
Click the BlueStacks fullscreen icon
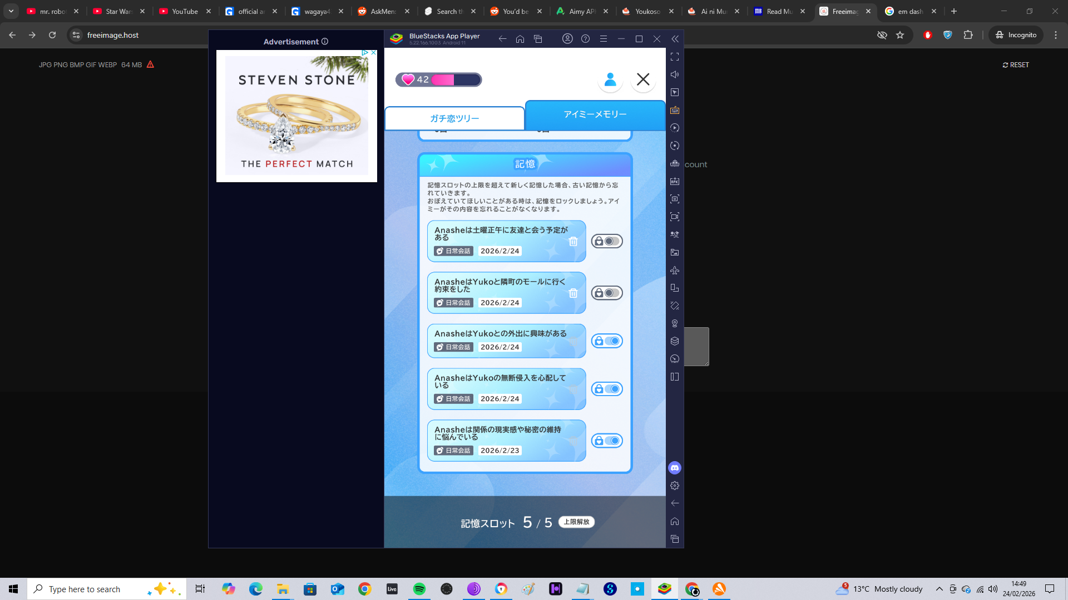click(675, 57)
